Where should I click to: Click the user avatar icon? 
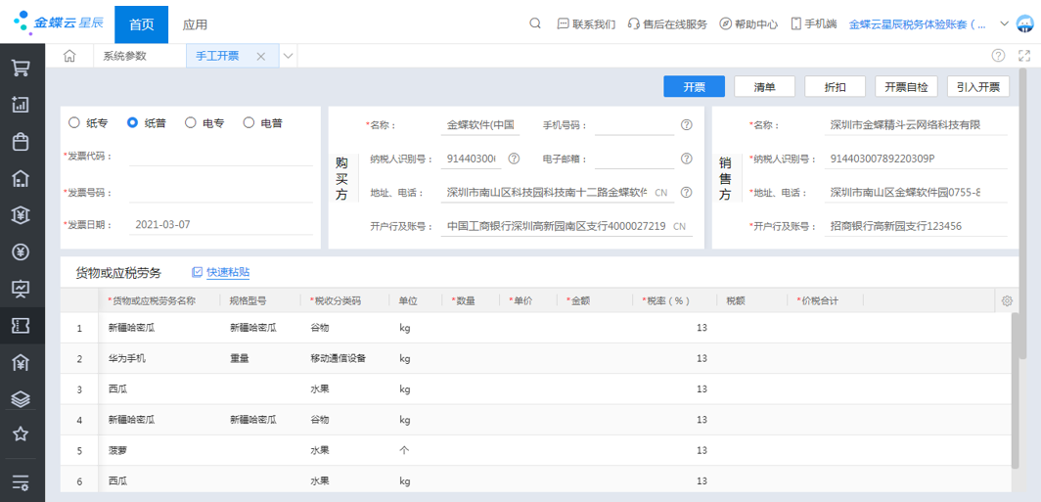tap(1025, 23)
